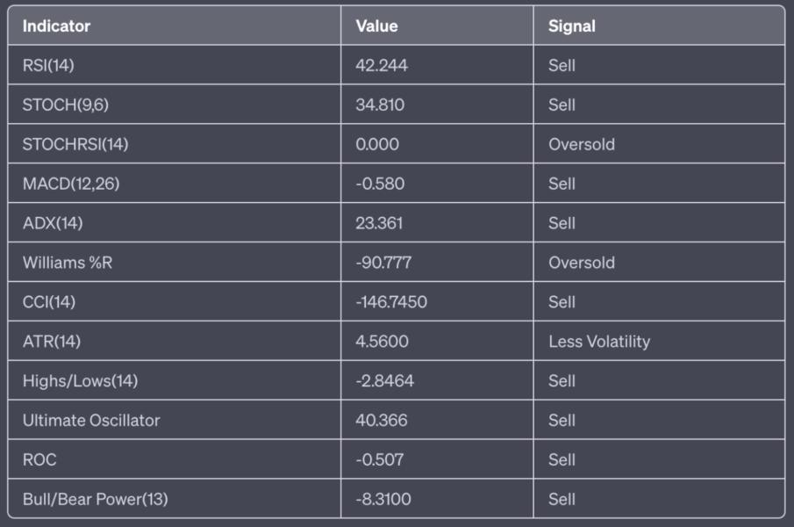Click the MACD value -0.580
The image size is (794, 527).
pyautogui.click(x=380, y=184)
